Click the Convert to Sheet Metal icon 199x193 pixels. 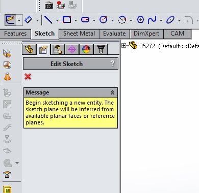[7, 65]
